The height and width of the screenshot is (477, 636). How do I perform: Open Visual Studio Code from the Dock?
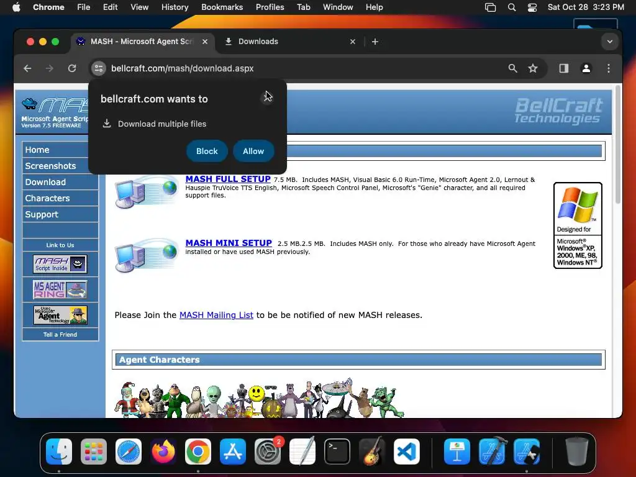[x=406, y=452]
